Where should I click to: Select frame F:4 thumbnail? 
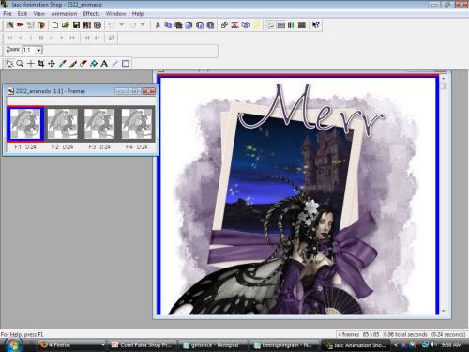point(136,124)
